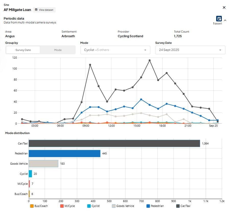Click the Car/Taxi peak point near 16:30
231x211 pixels.
tap(149, 60)
